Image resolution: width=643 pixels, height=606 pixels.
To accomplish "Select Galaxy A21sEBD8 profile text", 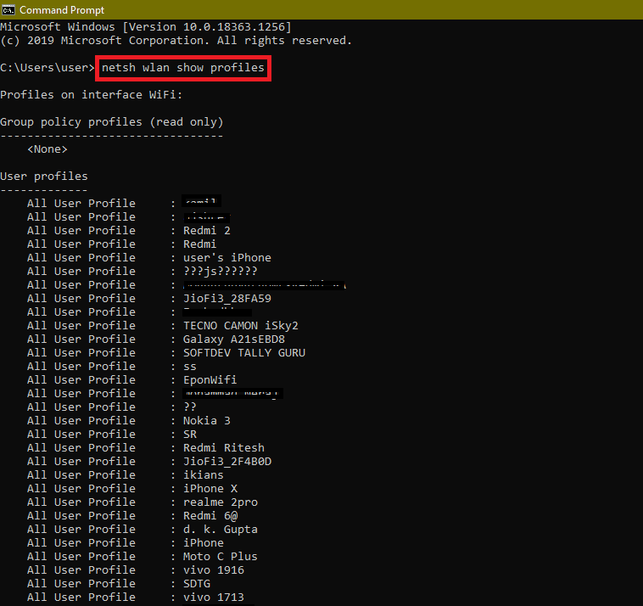I will point(233,339).
